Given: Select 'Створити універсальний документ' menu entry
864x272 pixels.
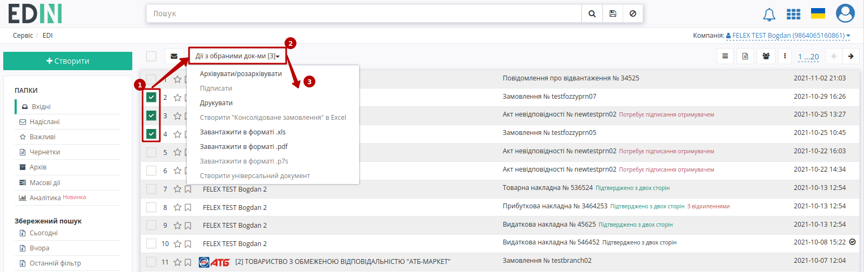Looking at the screenshot, I should point(255,175).
